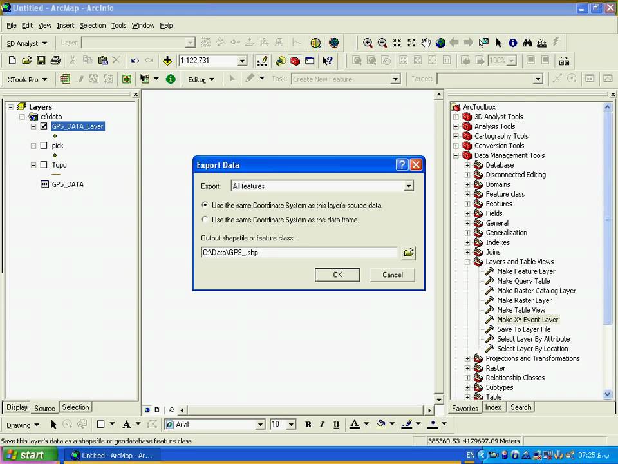Image resolution: width=618 pixels, height=464 pixels.
Task: Click the Open folder icon in toolbar
Action: point(26,61)
